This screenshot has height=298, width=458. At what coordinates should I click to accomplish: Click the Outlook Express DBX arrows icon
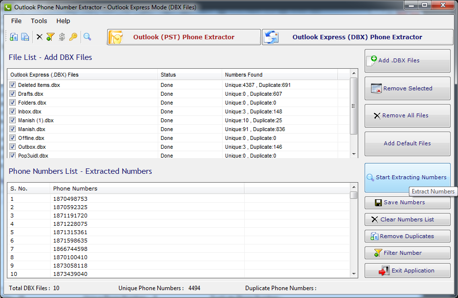pos(271,37)
